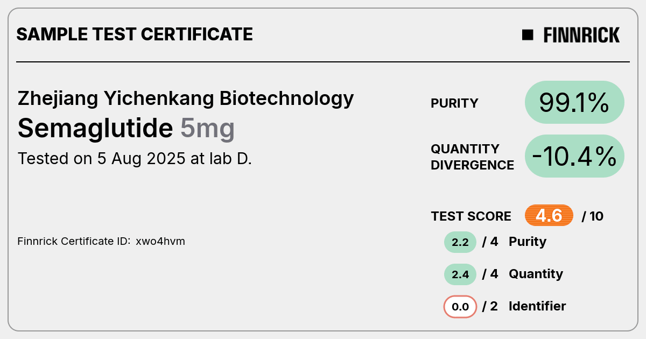This screenshot has width=646, height=339.
Task: Click the 0.0 identifier score pill
Action: [x=460, y=307]
